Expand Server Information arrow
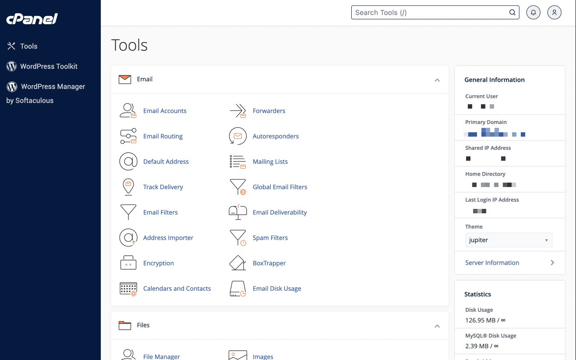 [552, 263]
